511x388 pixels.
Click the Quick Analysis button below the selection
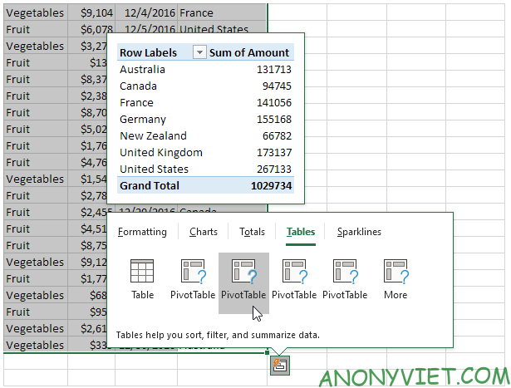[280, 363]
